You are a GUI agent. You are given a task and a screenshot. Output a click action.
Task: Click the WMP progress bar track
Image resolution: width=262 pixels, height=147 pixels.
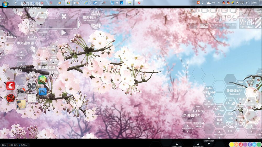click(54, 29)
